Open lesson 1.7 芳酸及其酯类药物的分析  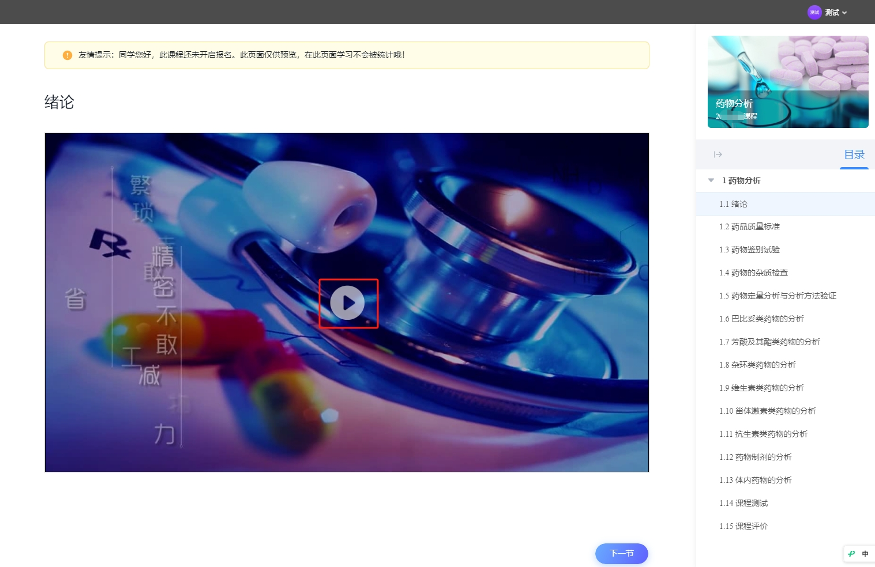point(769,342)
